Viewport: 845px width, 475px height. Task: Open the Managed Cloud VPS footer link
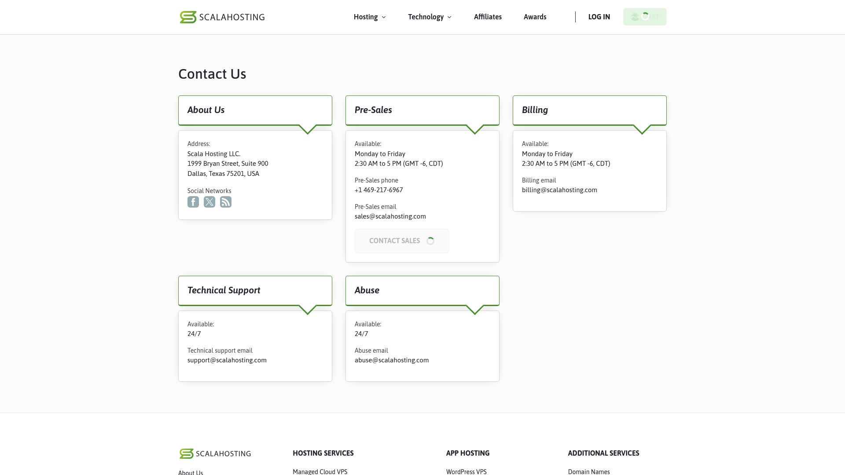click(x=320, y=471)
